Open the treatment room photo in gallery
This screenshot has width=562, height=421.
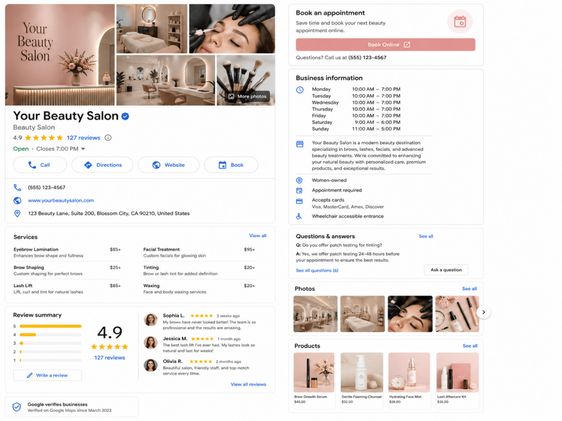click(x=151, y=29)
